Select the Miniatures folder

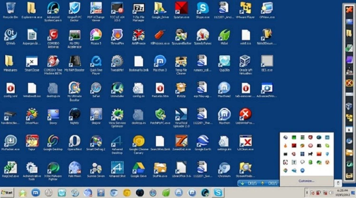click(10, 63)
